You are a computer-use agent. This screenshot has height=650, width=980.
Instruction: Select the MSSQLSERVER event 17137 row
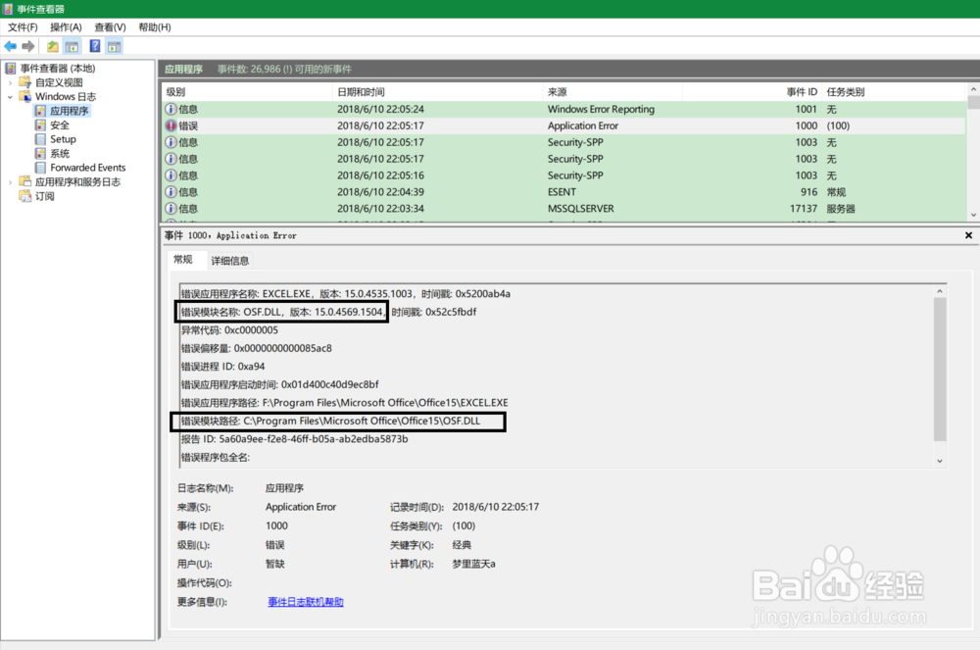click(x=563, y=208)
